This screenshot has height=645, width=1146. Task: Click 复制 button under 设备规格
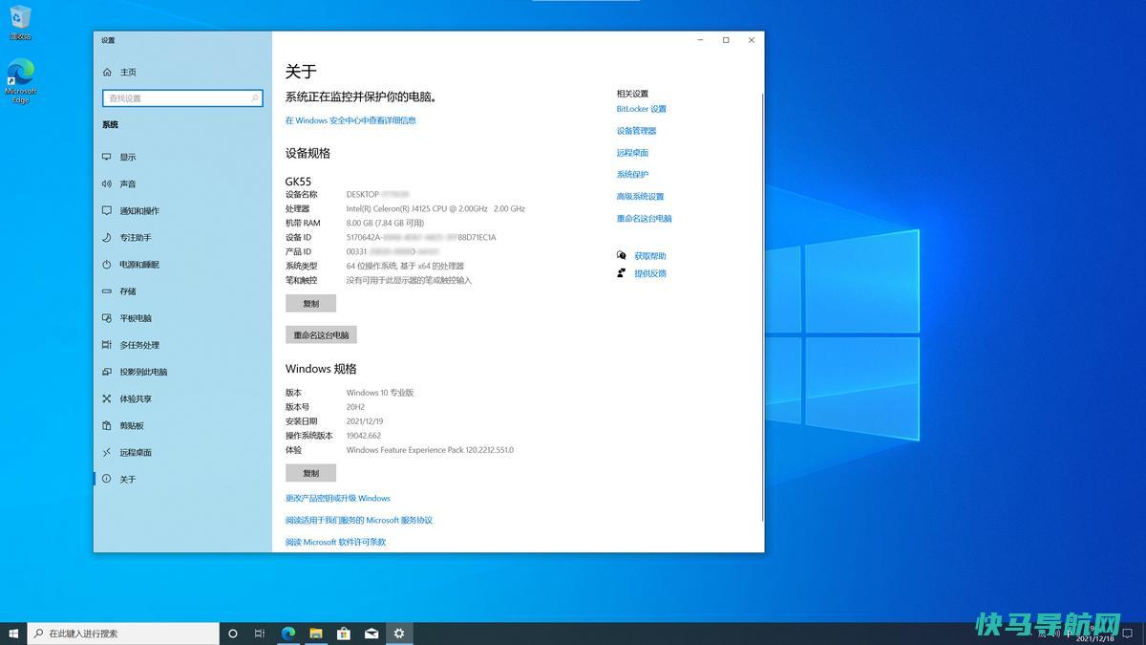(x=310, y=303)
